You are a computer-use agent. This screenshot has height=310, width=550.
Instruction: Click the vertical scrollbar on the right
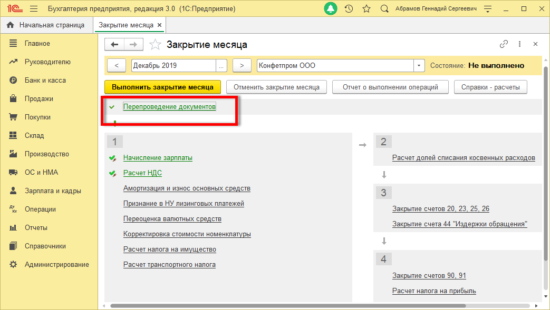point(545,163)
